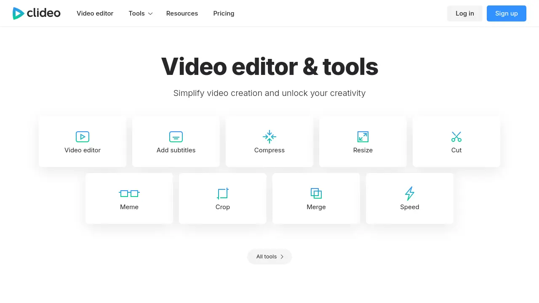Click the Clideo logo
Image resolution: width=539 pixels, height=303 pixels.
pos(37,13)
